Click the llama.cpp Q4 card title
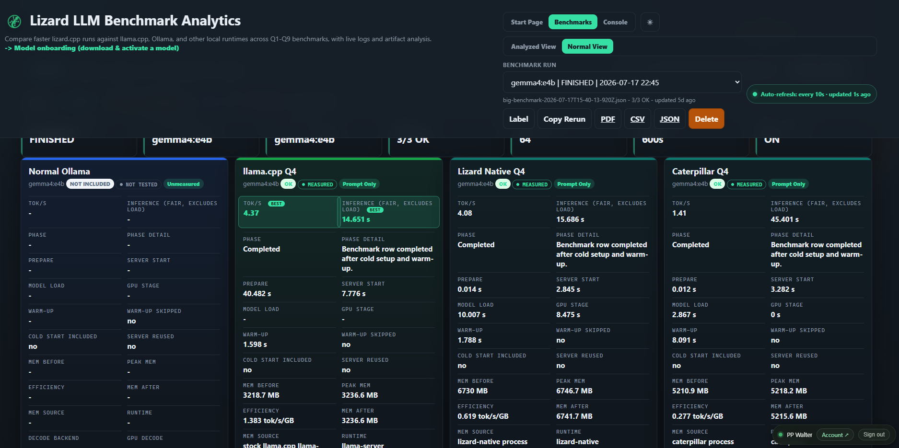The width and height of the screenshot is (899, 448). point(269,171)
